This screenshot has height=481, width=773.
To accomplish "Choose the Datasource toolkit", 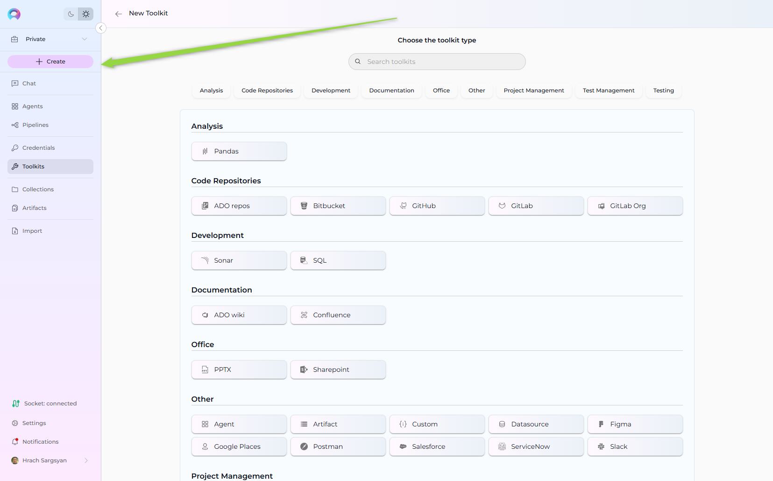I will pyautogui.click(x=536, y=424).
